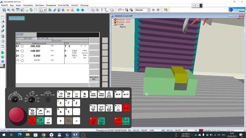The width and height of the screenshot is (246, 138).
Task: Click the blue play button in toolbar
Action: click(x=153, y=10)
